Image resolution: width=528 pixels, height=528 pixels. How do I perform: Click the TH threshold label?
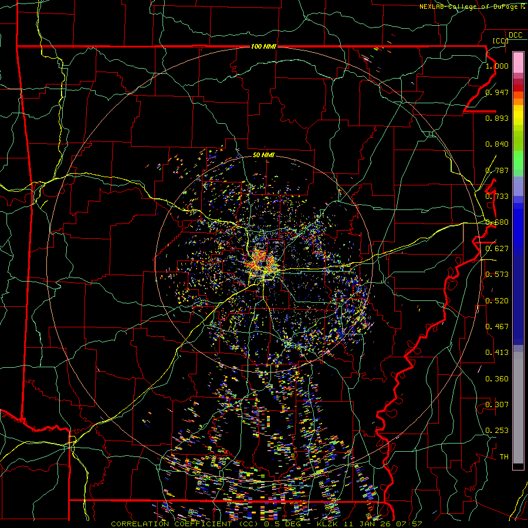pos(504,457)
